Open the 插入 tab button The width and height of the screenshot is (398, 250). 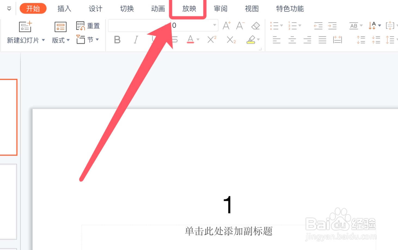click(64, 8)
